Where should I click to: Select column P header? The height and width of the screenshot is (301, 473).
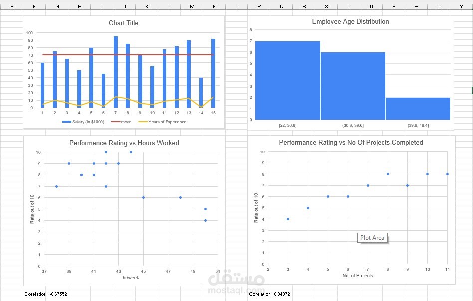(x=259, y=6)
